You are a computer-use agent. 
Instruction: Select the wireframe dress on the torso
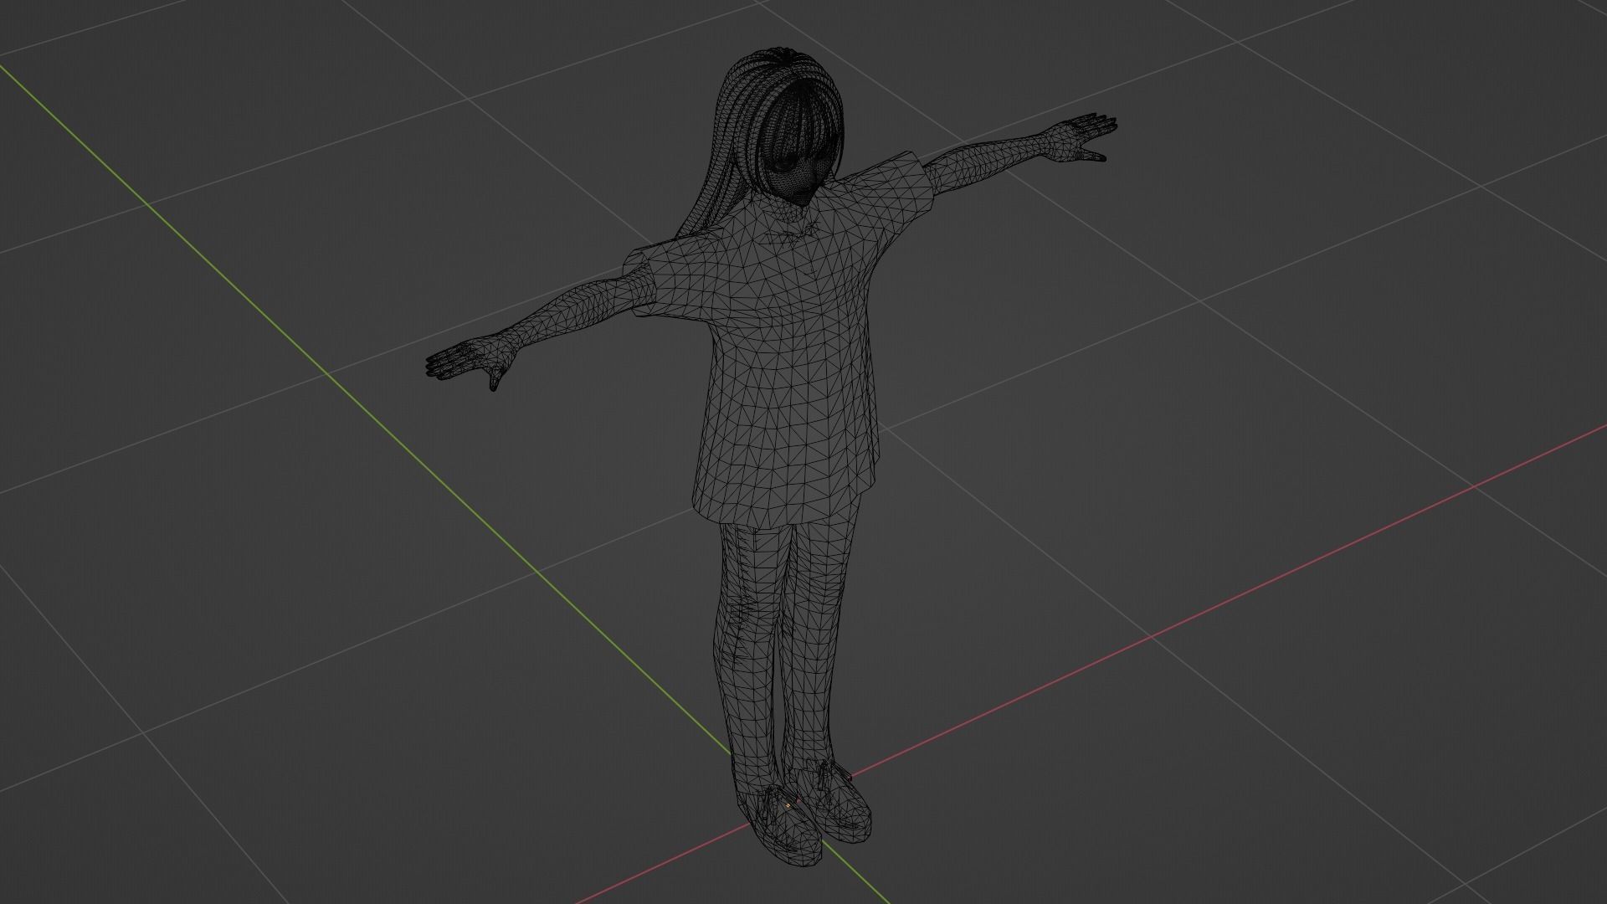787,352
